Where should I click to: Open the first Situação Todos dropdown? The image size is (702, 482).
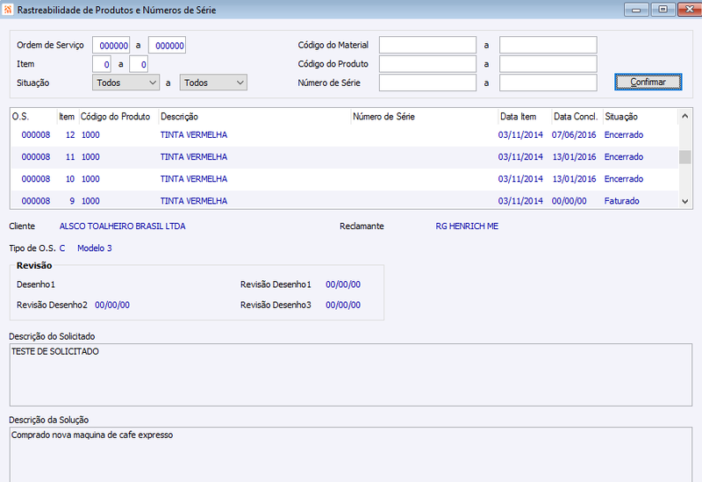coord(125,83)
